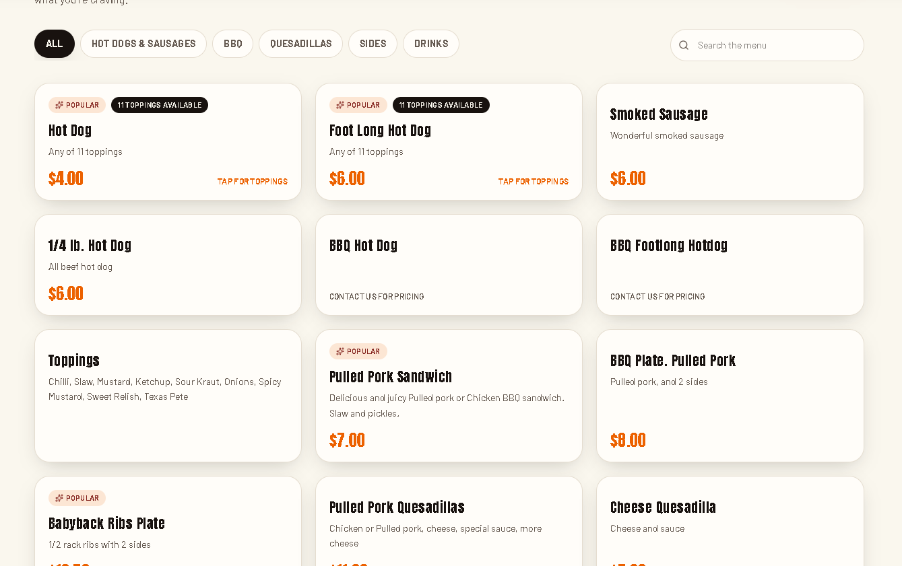This screenshot has width=902, height=566.
Task: Show only BBQ items
Action: pyautogui.click(x=233, y=44)
